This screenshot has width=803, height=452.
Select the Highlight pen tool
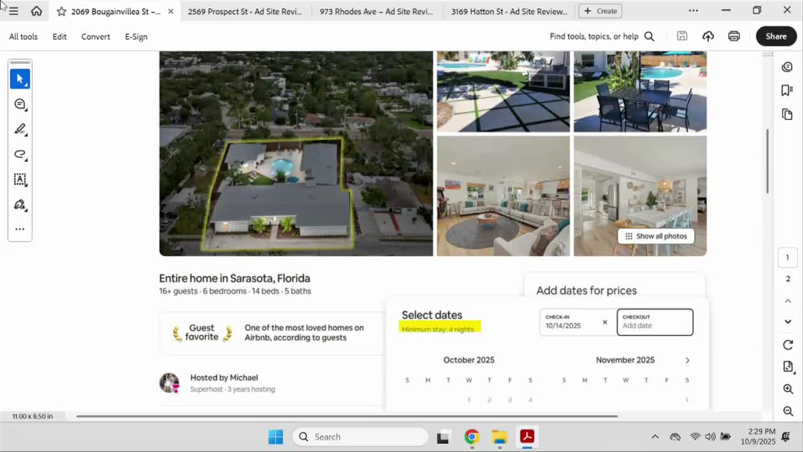click(19, 129)
